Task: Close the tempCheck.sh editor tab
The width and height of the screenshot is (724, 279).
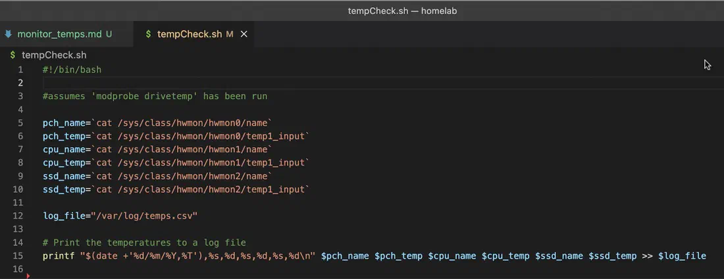Action: coord(244,34)
